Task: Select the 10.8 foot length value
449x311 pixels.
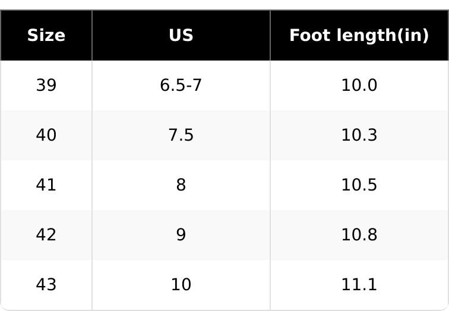Action: [x=359, y=235]
